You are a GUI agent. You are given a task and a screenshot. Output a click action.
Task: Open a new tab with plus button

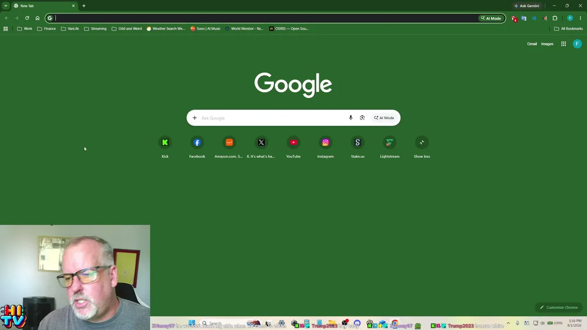tap(84, 6)
